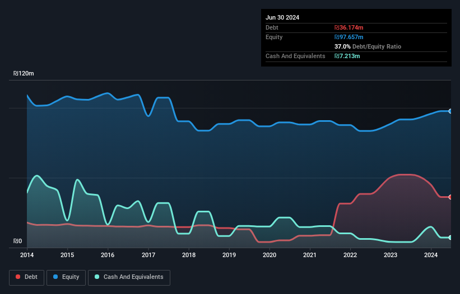Click the 2020 x-axis label
The image size is (460, 294).
click(270, 255)
